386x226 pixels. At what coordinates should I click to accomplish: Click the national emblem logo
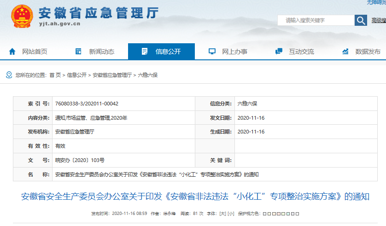[x=22, y=16]
